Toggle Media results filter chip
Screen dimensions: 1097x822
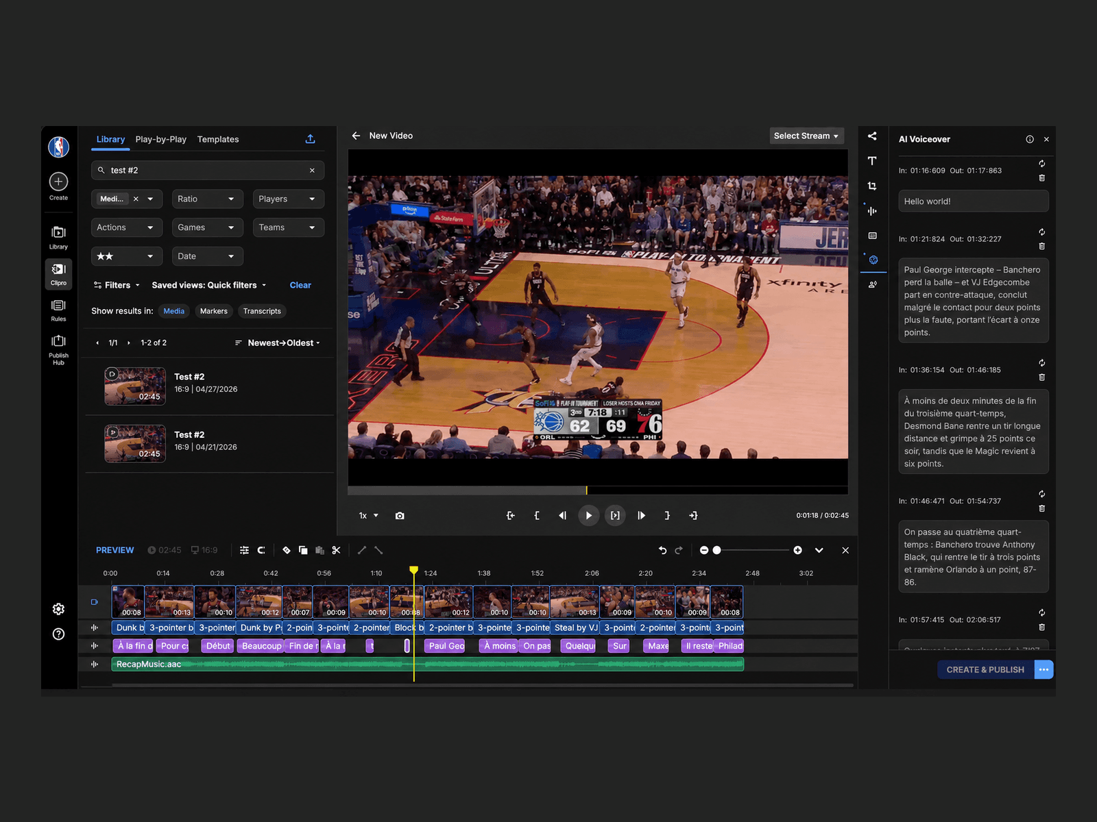173,311
